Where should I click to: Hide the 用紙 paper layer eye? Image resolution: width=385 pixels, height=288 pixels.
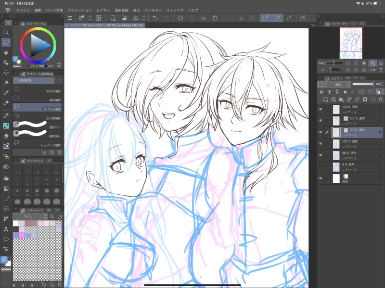321,178
